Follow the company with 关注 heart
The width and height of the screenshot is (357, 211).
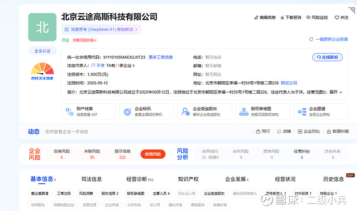click(x=337, y=17)
